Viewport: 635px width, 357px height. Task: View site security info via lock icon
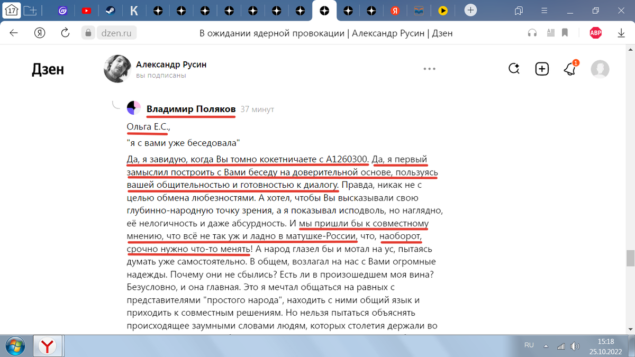tap(88, 32)
